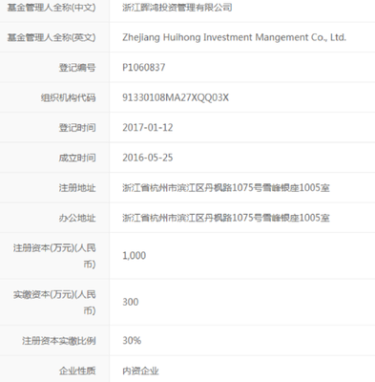Select the company name 浙江辉鸿投资管理有限公司
Viewport: 375px width, 382px height.
click(177, 8)
